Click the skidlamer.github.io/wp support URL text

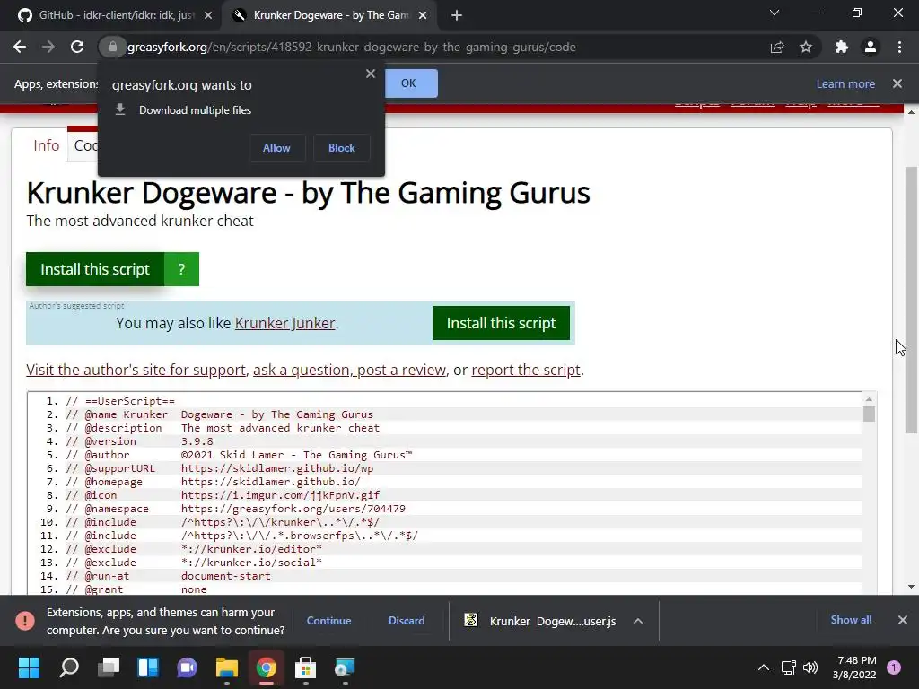click(x=277, y=468)
